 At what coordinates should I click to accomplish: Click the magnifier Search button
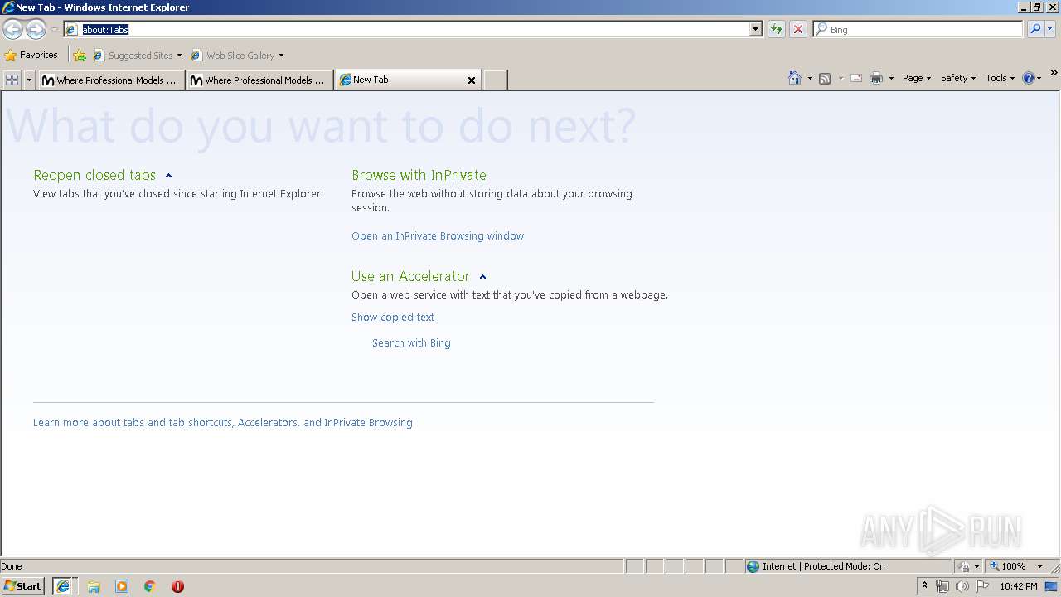[x=1035, y=29]
